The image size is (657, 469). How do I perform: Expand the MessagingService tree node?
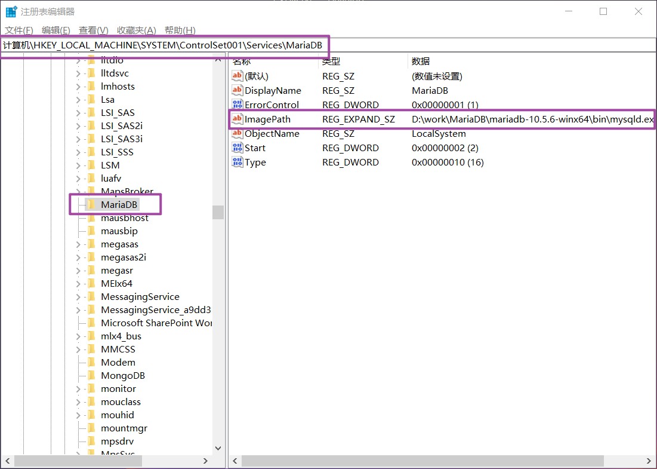78,297
